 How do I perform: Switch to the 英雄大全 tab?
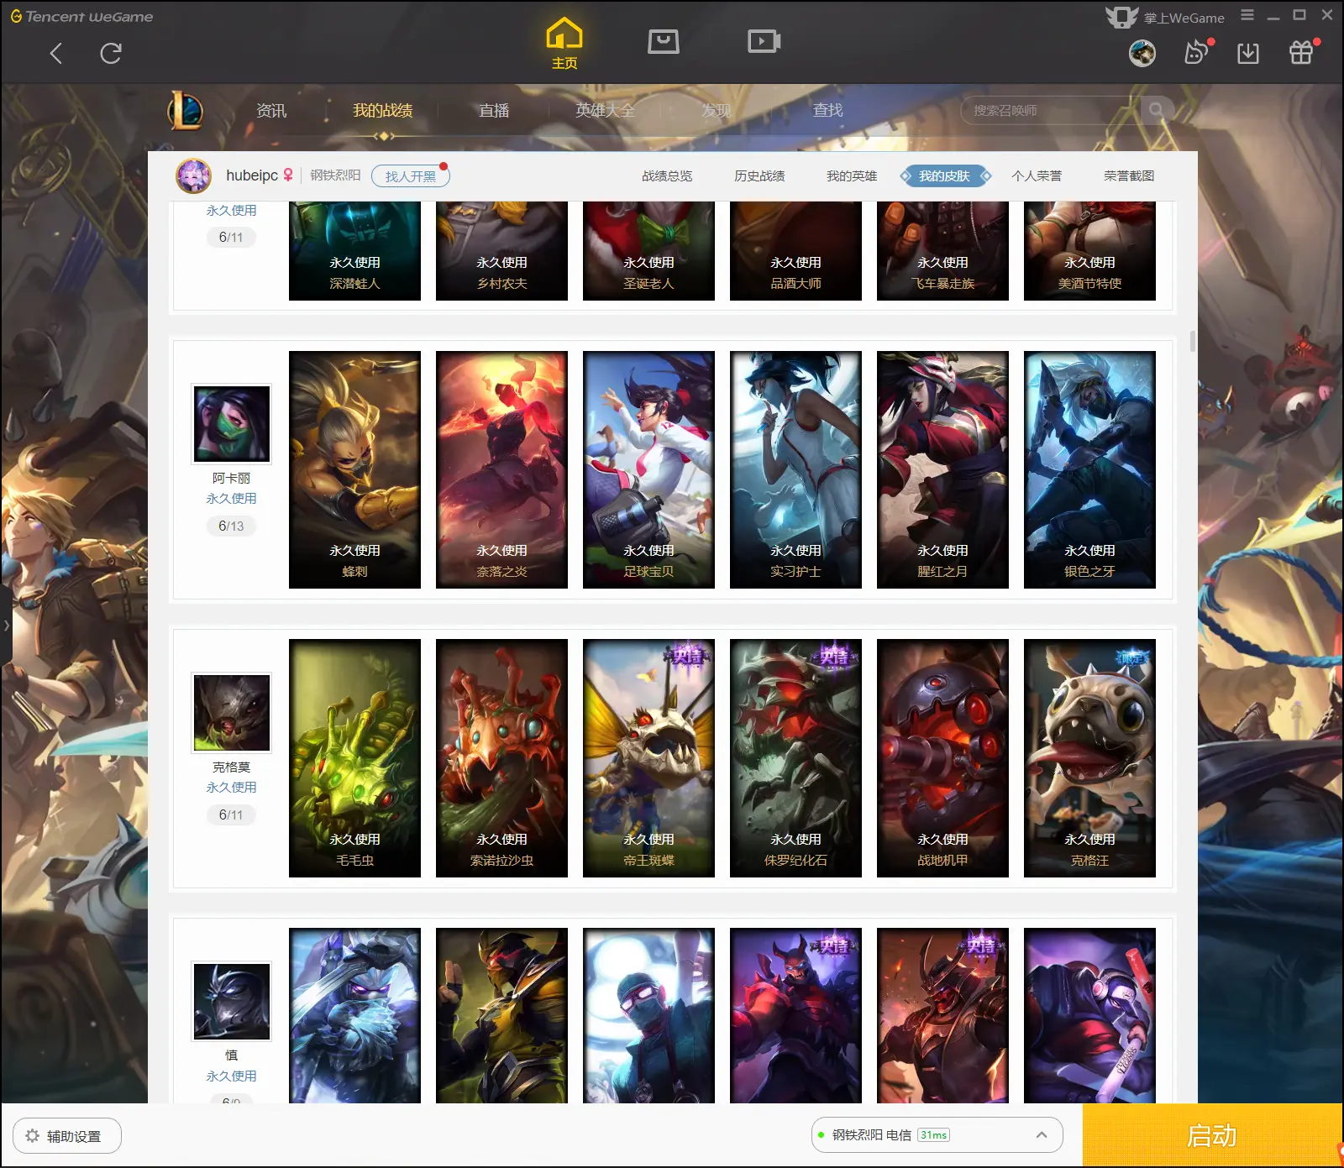click(605, 110)
